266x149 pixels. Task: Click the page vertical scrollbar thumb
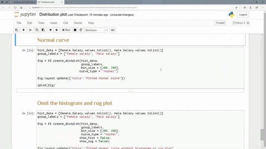(x=262, y=135)
